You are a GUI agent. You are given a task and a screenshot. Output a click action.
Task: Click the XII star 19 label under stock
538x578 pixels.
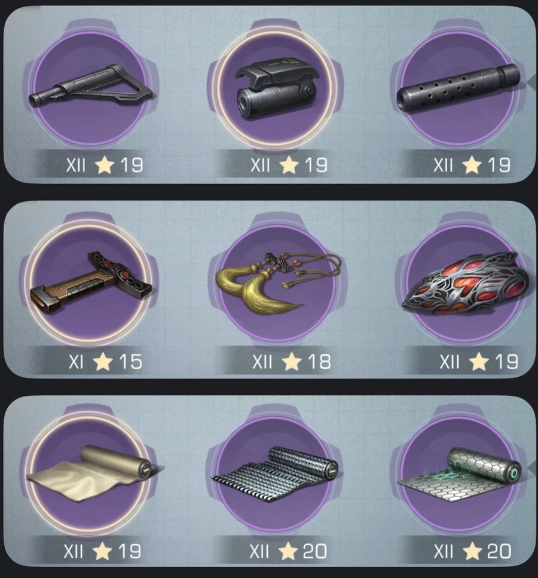click(x=105, y=165)
